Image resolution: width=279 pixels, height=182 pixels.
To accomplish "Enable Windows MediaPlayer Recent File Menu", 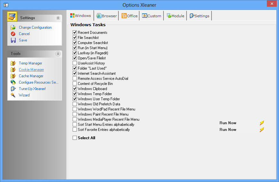I will tap(75, 119).
